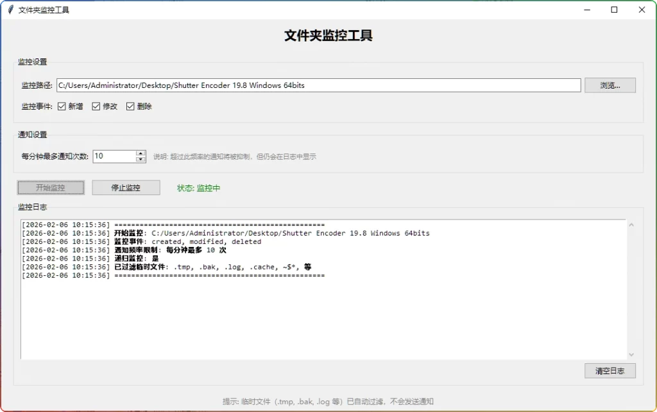Minimize the 文件夹监控工具 window
The width and height of the screenshot is (657, 412).
pos(587,10)
